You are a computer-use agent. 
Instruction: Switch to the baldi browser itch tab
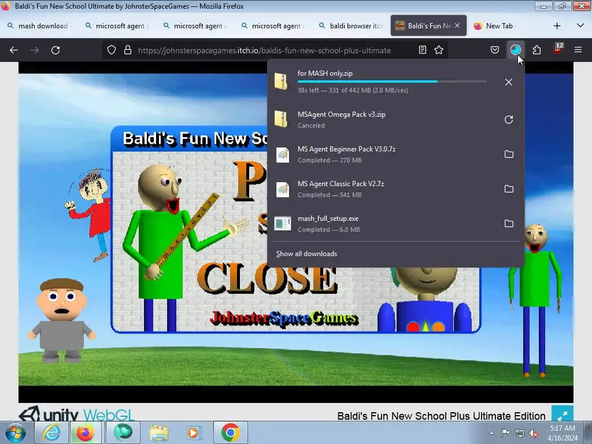351,25
